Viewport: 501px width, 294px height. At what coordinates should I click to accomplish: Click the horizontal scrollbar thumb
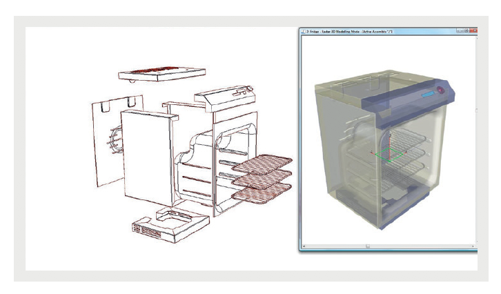click(x=368, y=246)
